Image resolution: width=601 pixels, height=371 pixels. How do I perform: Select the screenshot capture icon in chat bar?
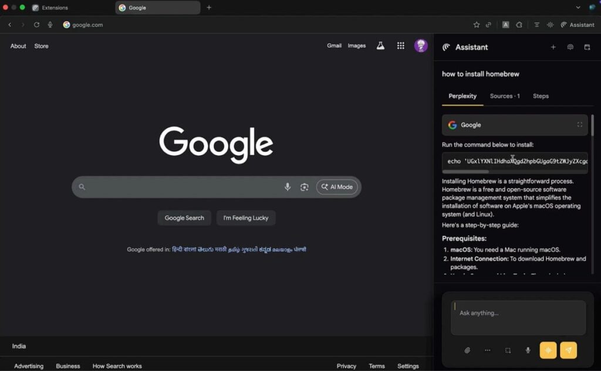tap(507, 350)
